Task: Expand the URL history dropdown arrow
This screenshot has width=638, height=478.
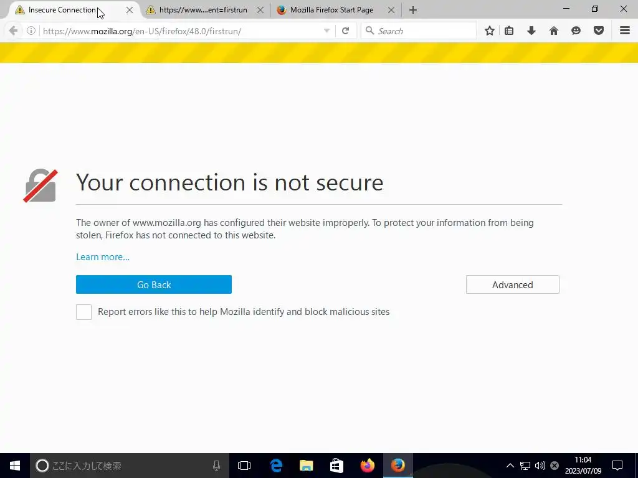Action: tap(326, 31)
